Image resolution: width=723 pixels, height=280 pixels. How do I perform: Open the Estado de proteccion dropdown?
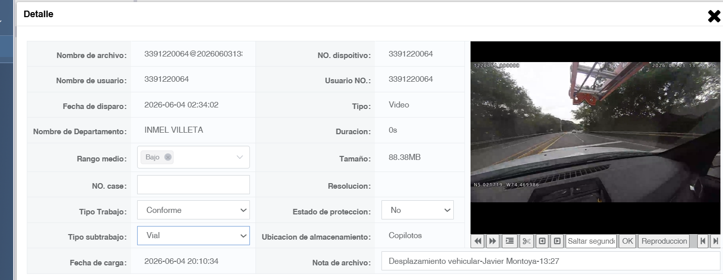coord(417,210)
